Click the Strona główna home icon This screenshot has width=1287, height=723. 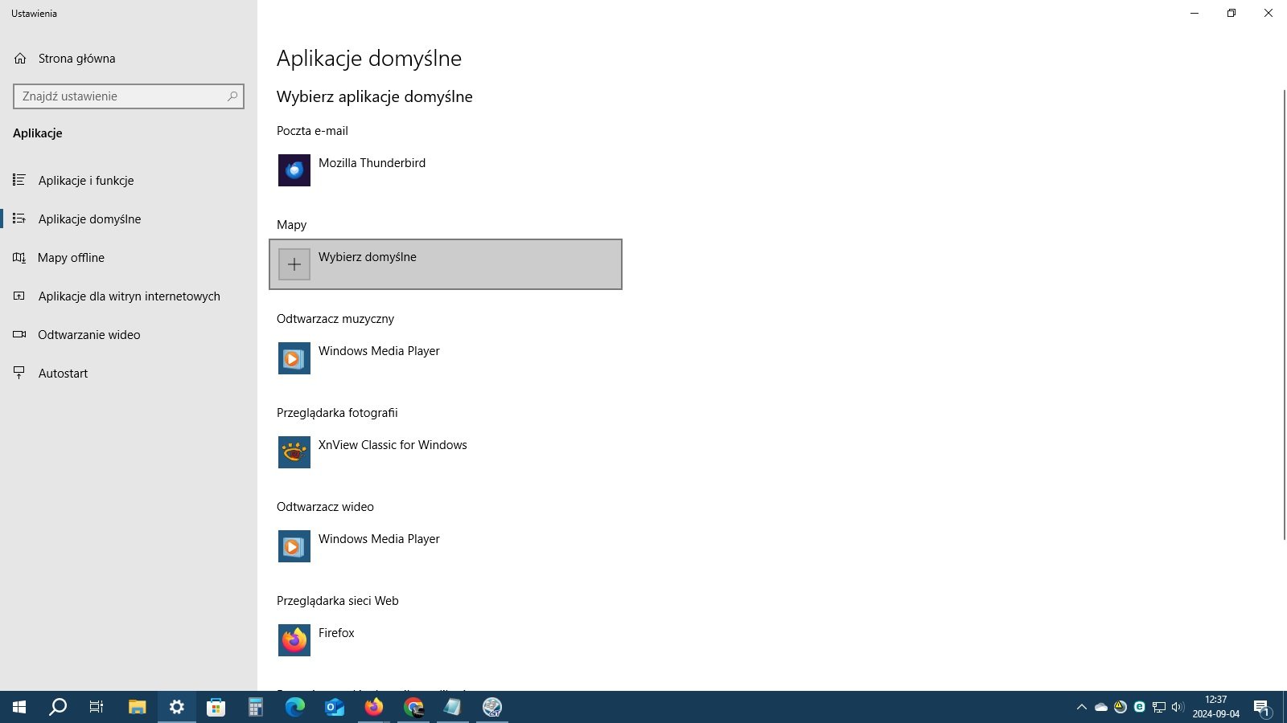pyautogui.click(x=20, y=59)
